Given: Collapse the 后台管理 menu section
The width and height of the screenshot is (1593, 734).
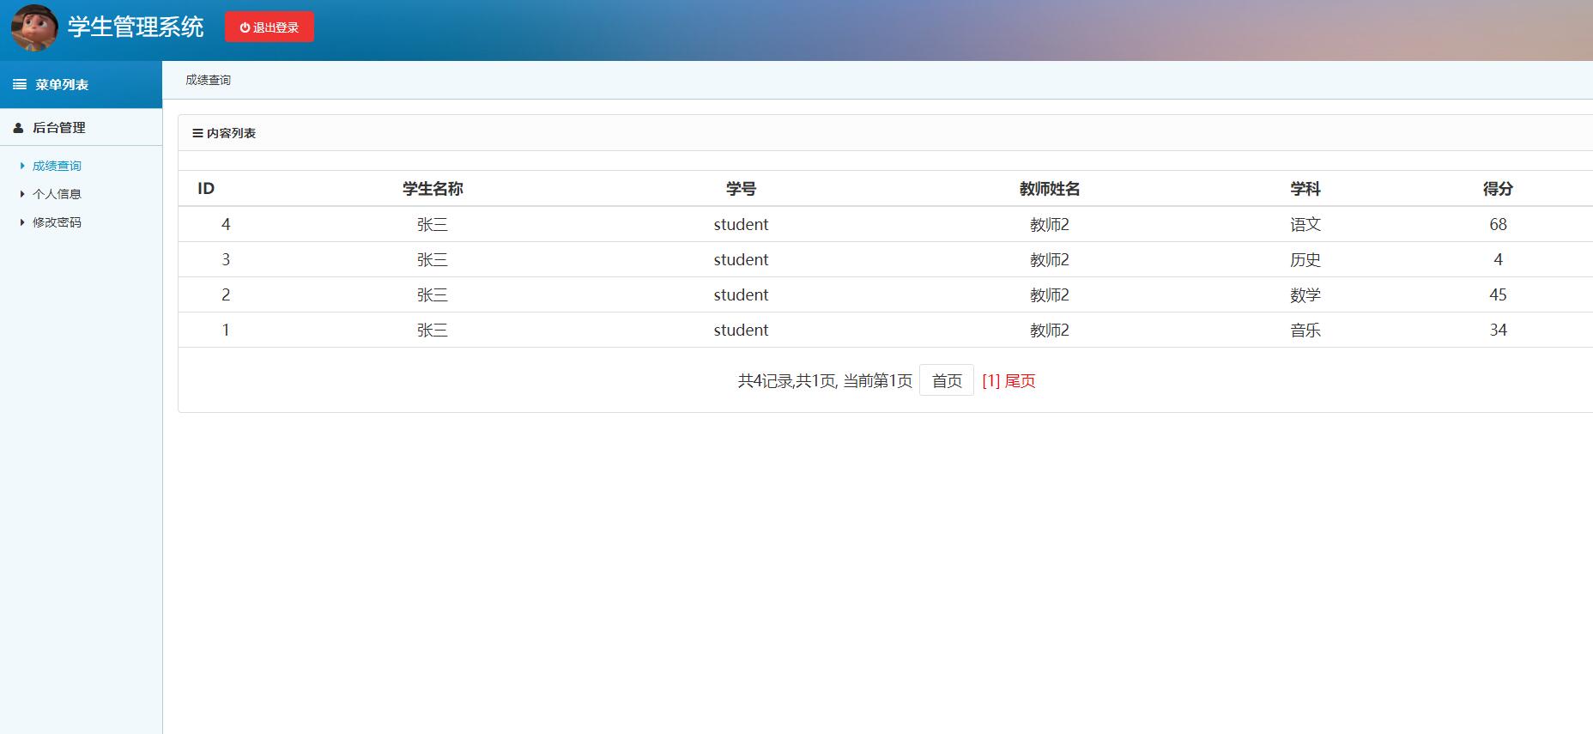Looking at the screenshot, I should click(59, 128).
